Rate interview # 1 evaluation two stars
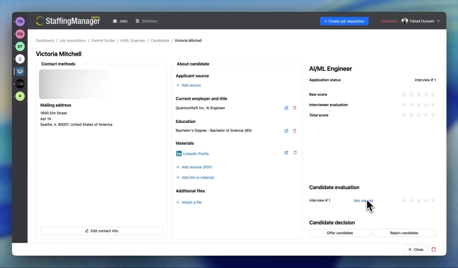This screenshot has width=458, height=268. tap(411, 201)
